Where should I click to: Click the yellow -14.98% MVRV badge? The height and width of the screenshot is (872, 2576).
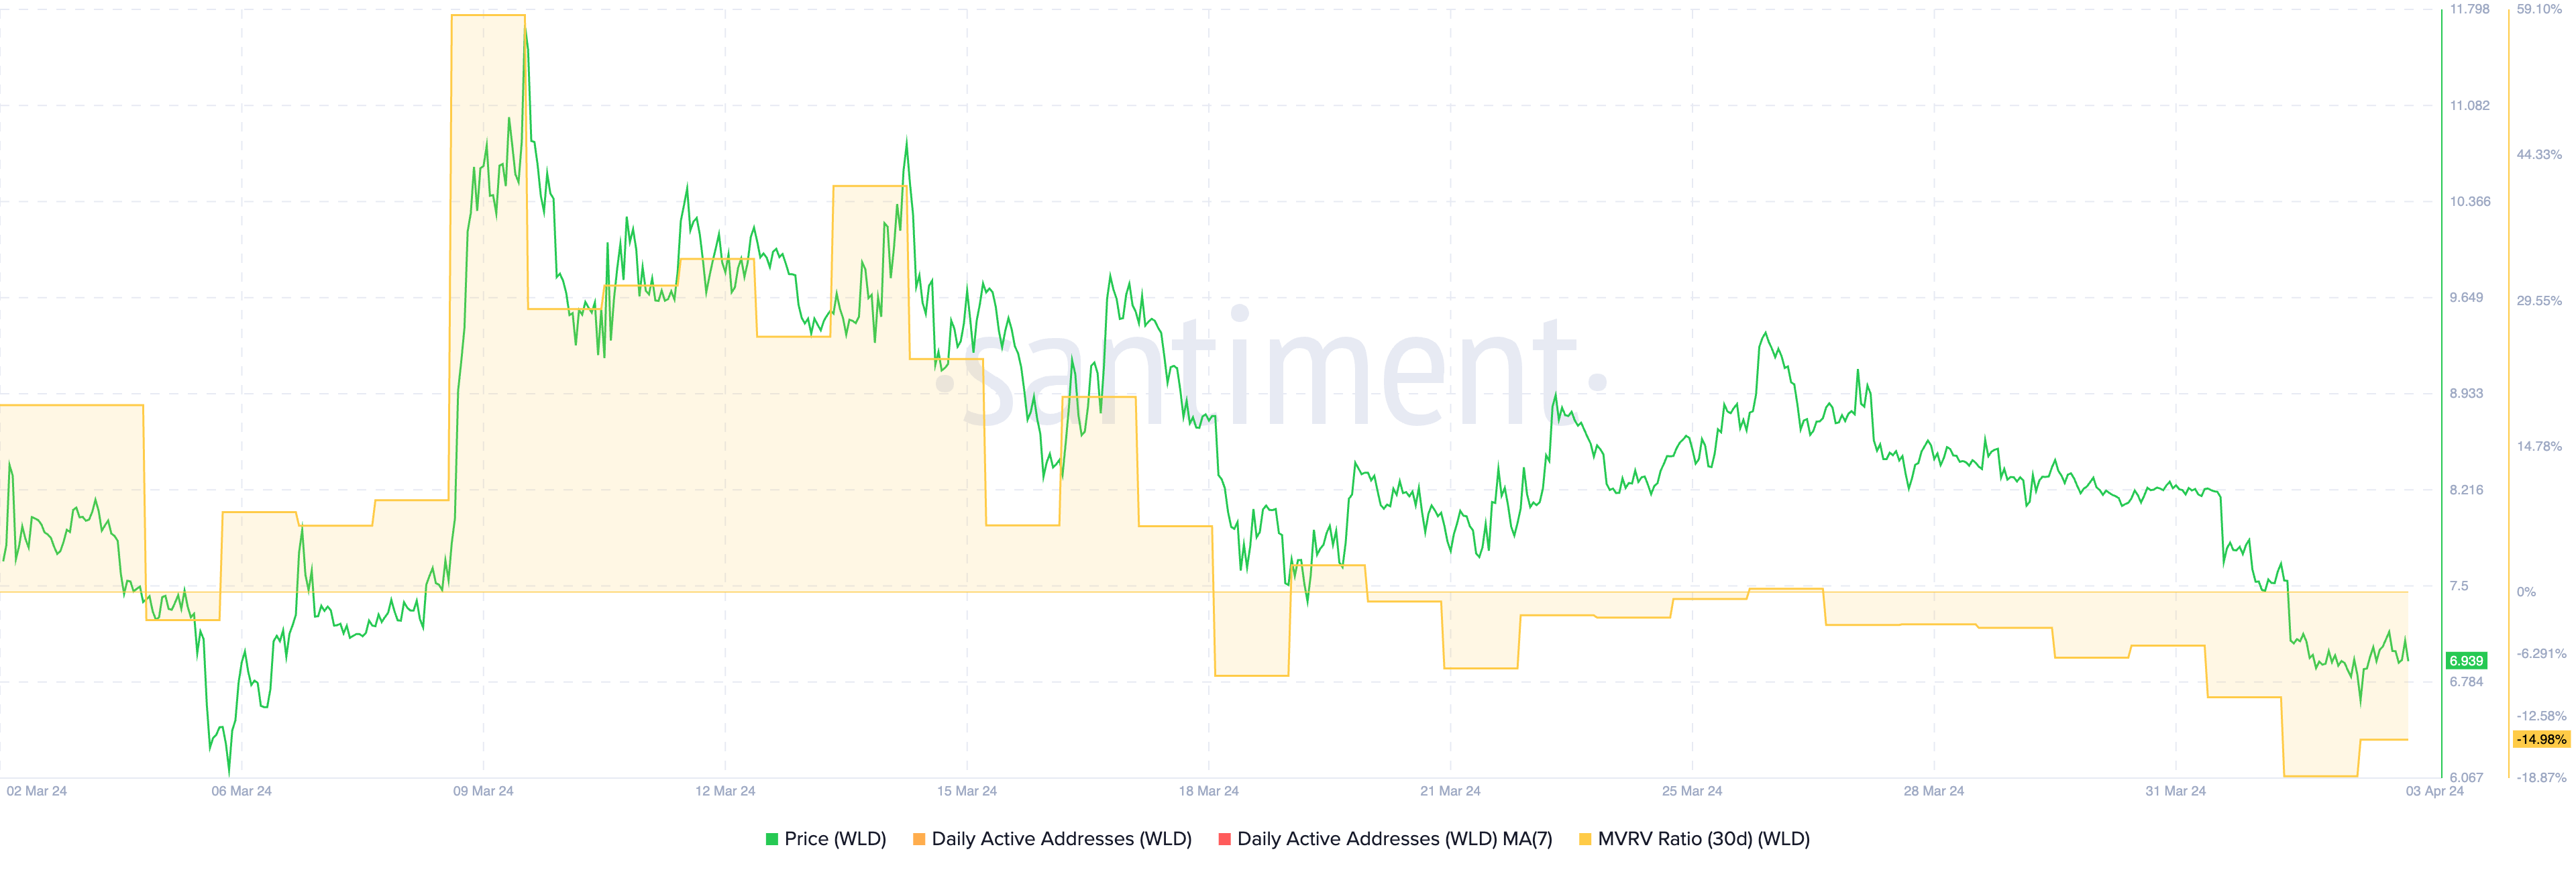pyautogui.click(x=2541, y=739)
